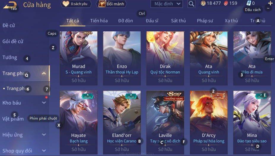
Task: Click the blue voucher currency icon
Action: 249,3
